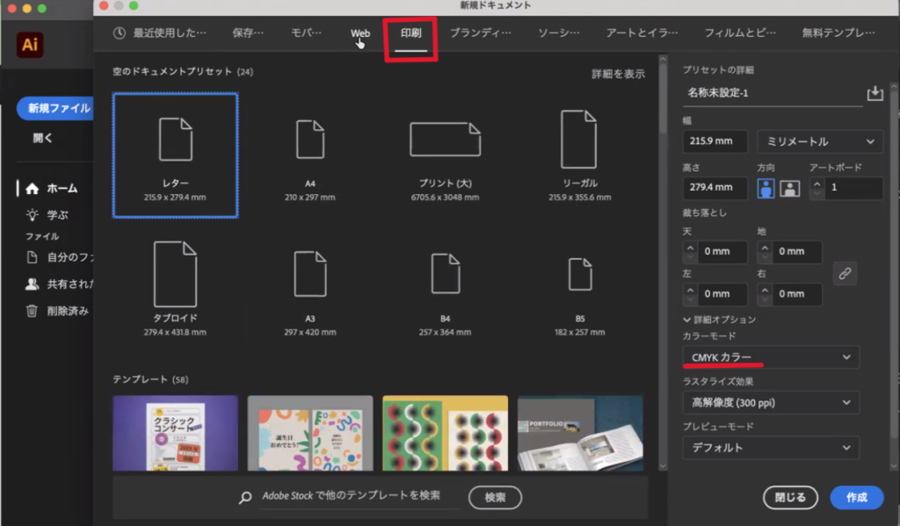Click the 幅 width input field
This screenshot has width=900, height=526.
714,141
